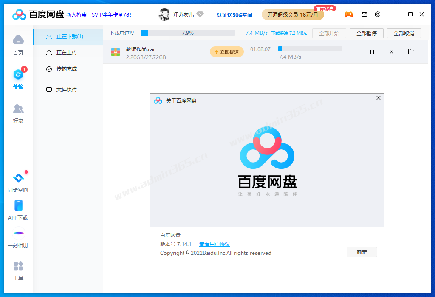The image size is (435, 297).
Task: Click the 教师作品.rar file progress bar
Action: point(310,49)
